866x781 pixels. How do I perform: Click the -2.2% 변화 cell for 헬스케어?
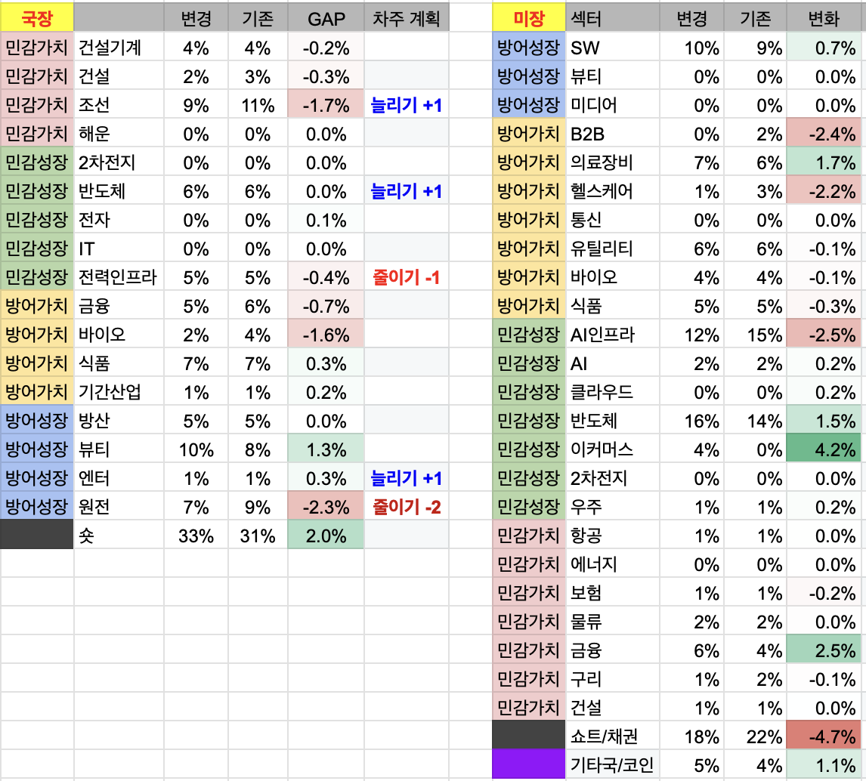(x=824, y=190)
